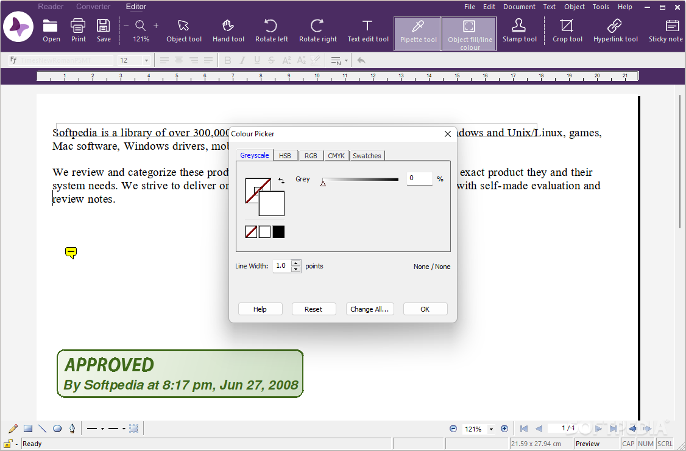The width and height of the screenshot is (686, 451).
Task: Click the Grey slider track
Action: 361,179
